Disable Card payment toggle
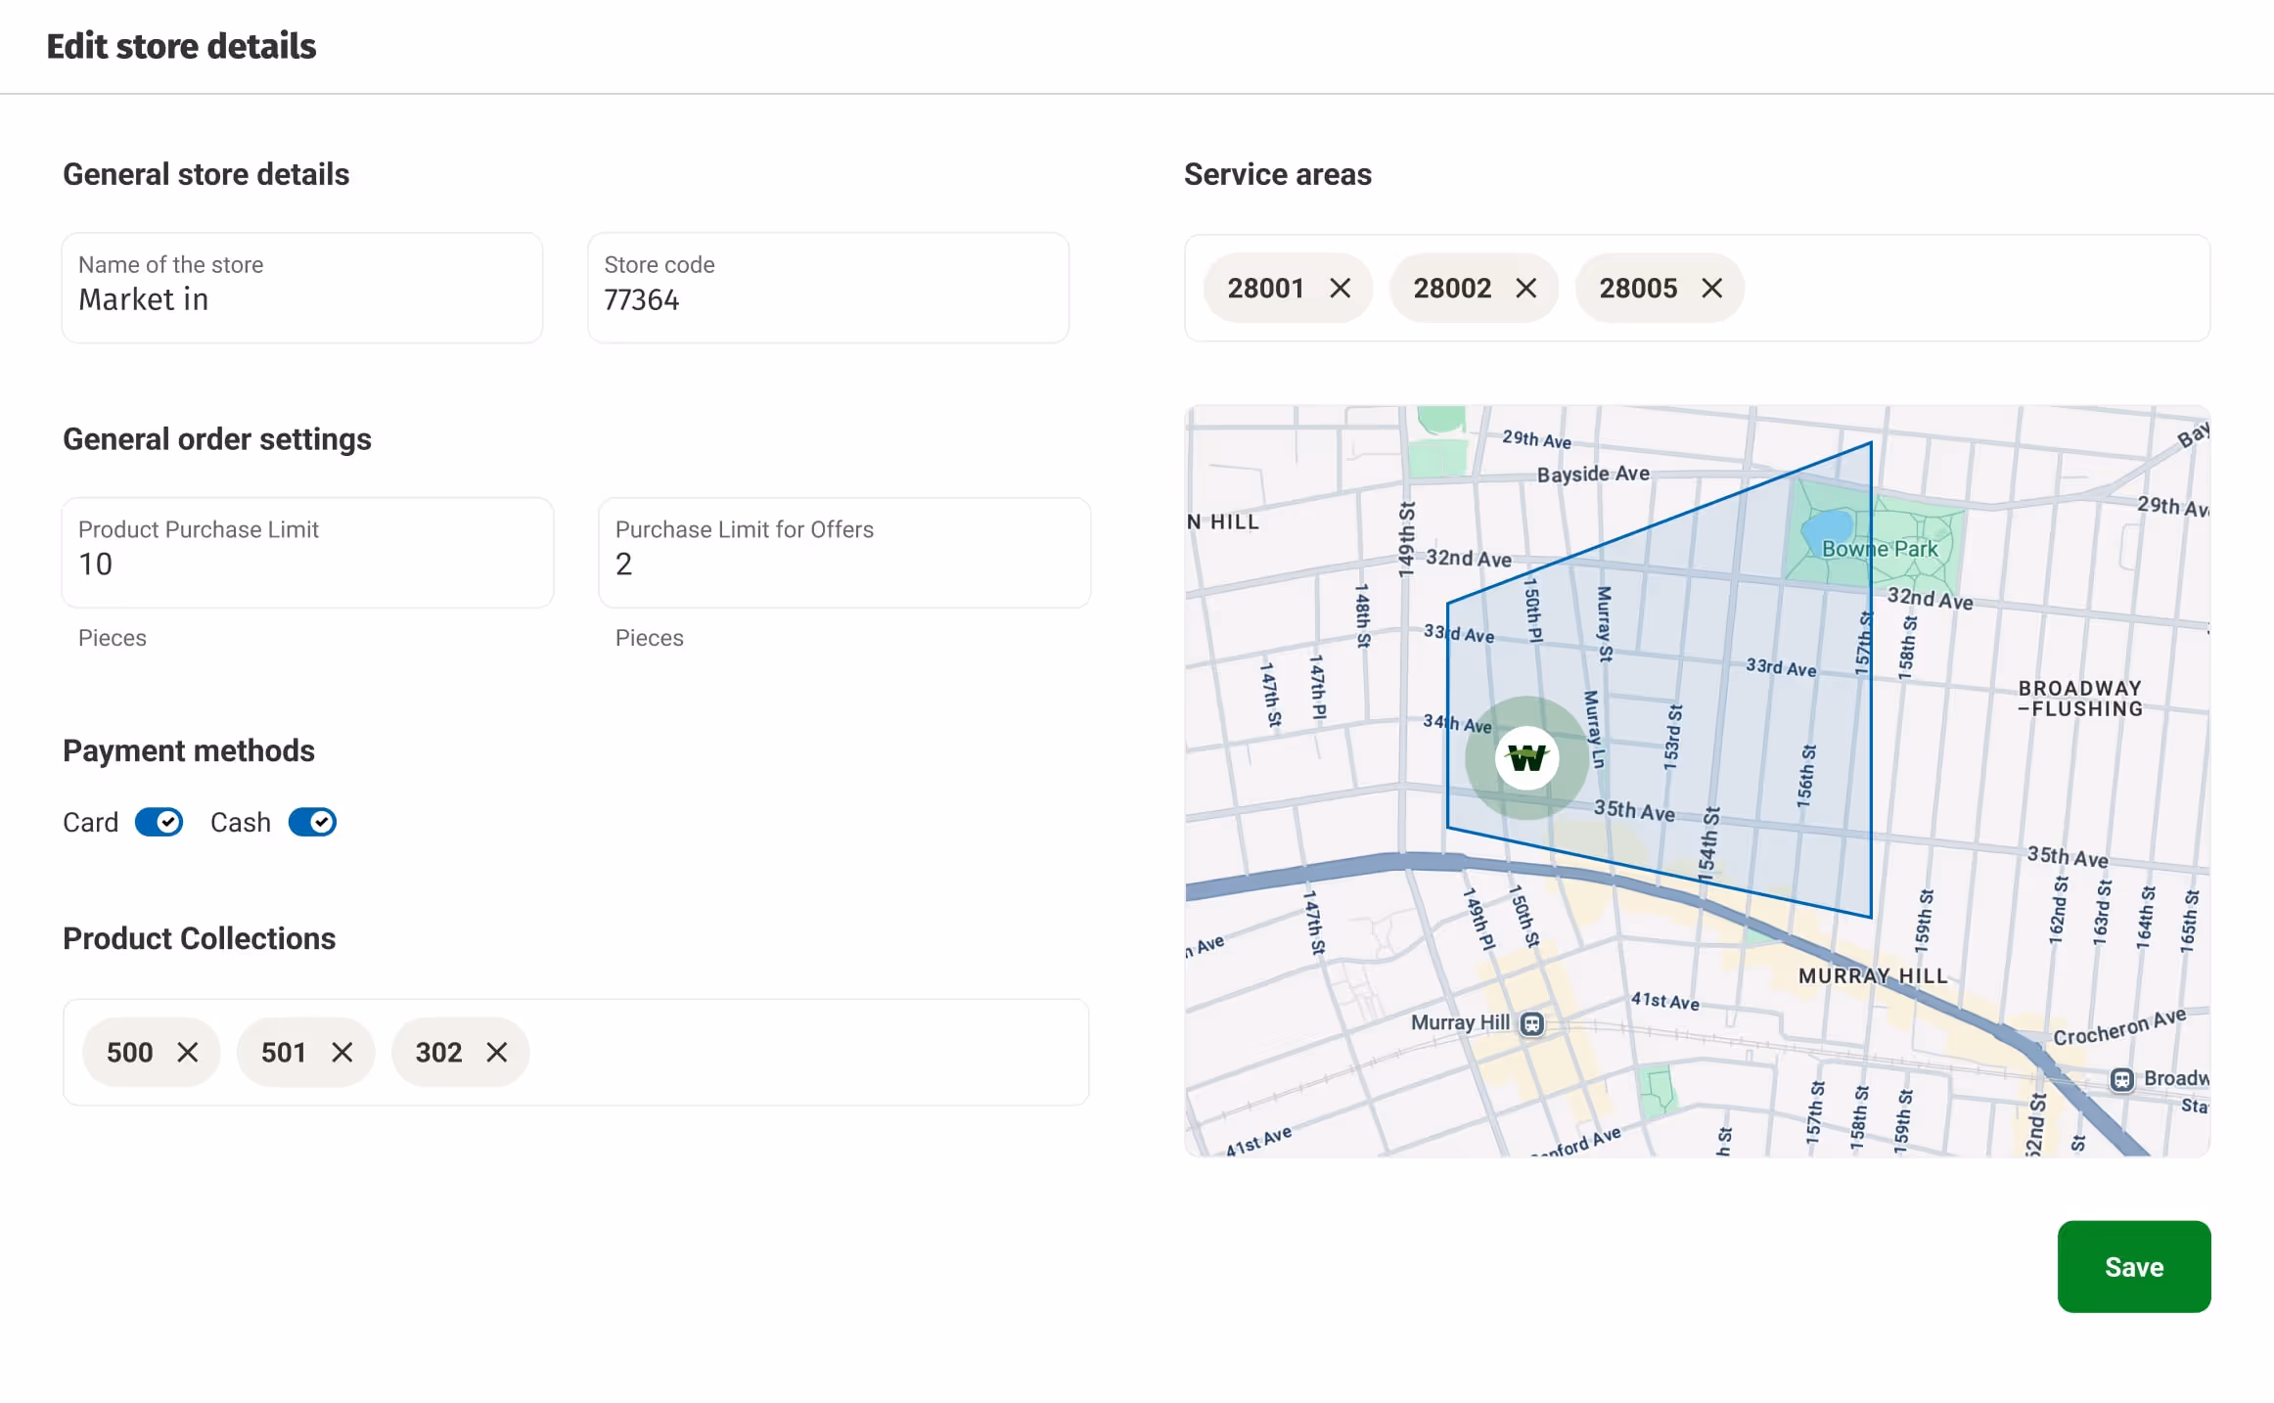Viewport: 2274px width, 1403px height. (x=159, y=822)
